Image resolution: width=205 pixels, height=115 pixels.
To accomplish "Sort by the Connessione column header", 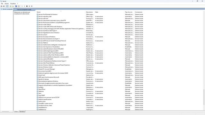I will [x=139, y=12].
